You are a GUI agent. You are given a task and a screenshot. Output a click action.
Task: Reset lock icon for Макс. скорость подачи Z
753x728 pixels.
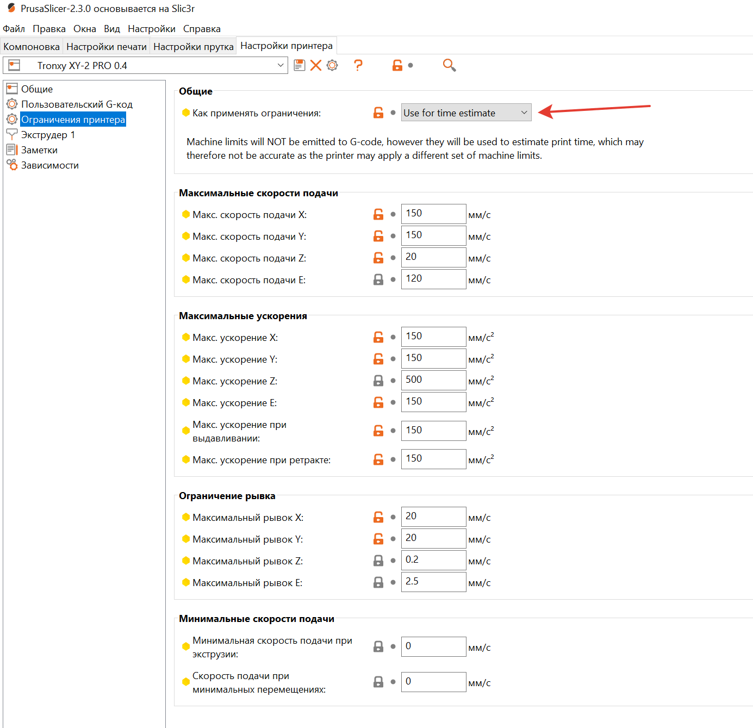(378, 258)
